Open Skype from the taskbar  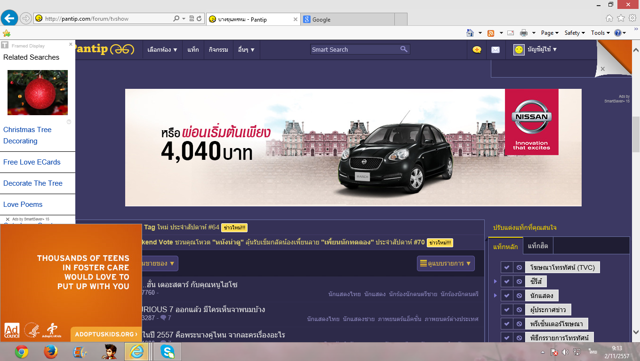click(167, 352)
